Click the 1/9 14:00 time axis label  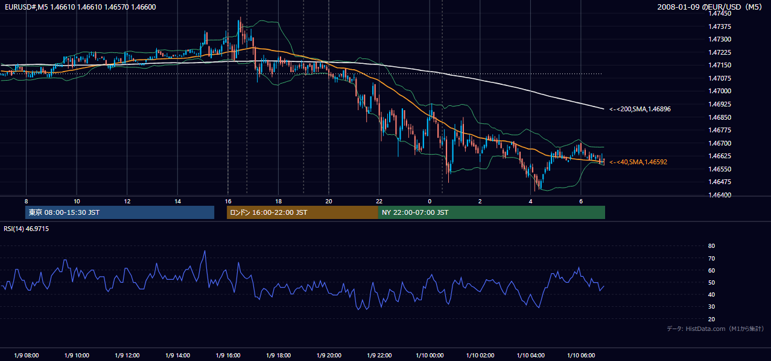point(177,355)
